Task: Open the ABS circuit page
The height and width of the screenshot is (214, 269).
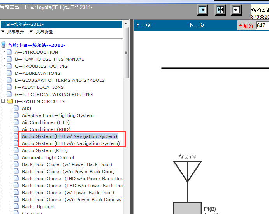Action: (x=26, y=108)
